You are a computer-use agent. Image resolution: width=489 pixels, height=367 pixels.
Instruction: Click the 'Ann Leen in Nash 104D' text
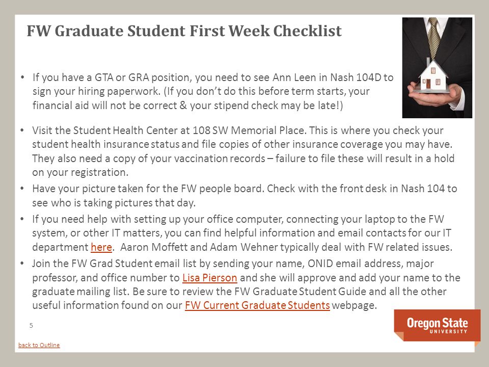(327, 77)
